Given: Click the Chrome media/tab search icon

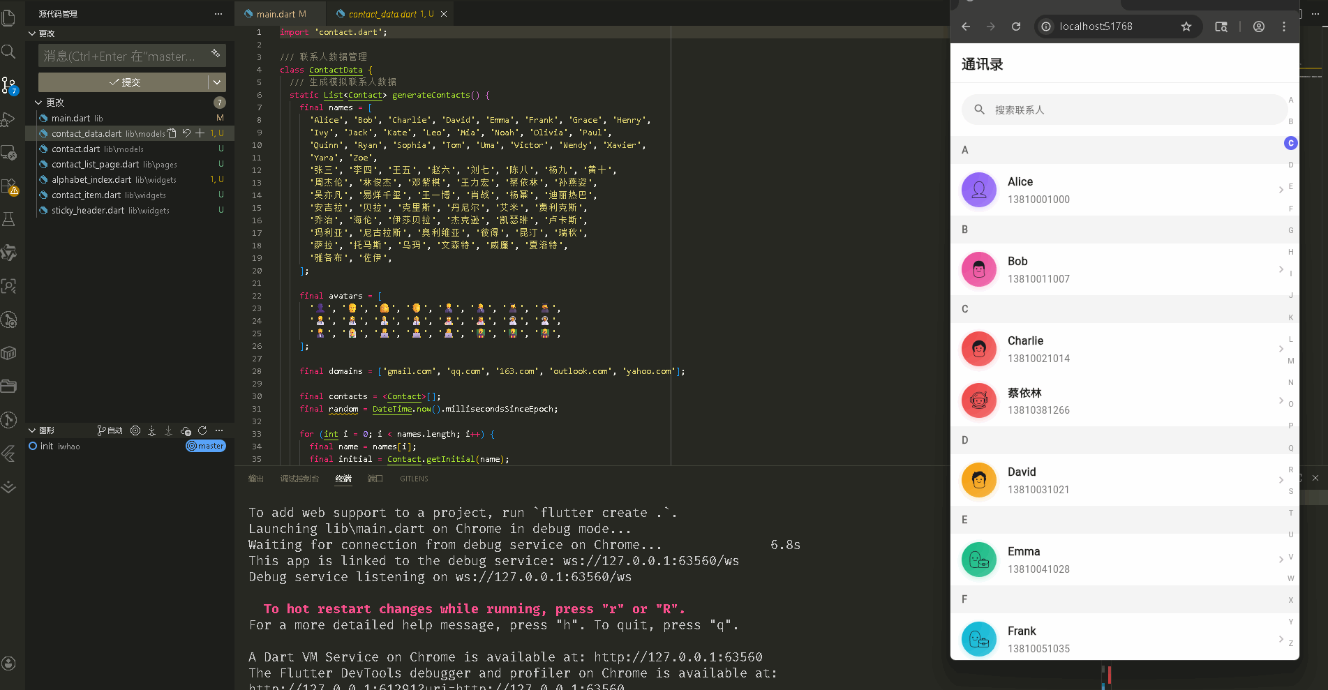Looking at the screenshot, I should click(x=1221, y=27).
